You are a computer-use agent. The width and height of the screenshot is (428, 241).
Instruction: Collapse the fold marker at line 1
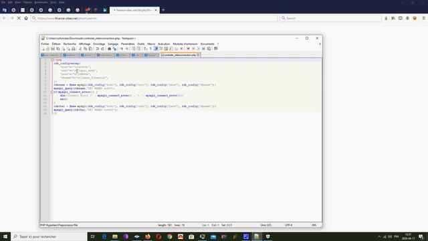pos(52,60)
